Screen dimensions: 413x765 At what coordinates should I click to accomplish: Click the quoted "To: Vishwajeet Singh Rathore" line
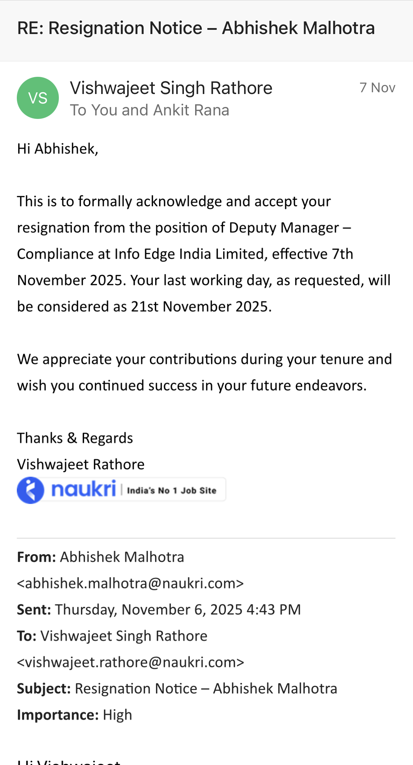tap(112, 636)
